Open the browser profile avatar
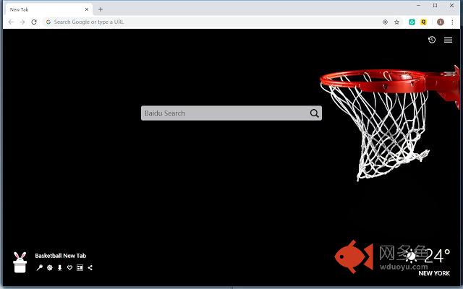This screenshot has width=463, height=289. point(441,22)
